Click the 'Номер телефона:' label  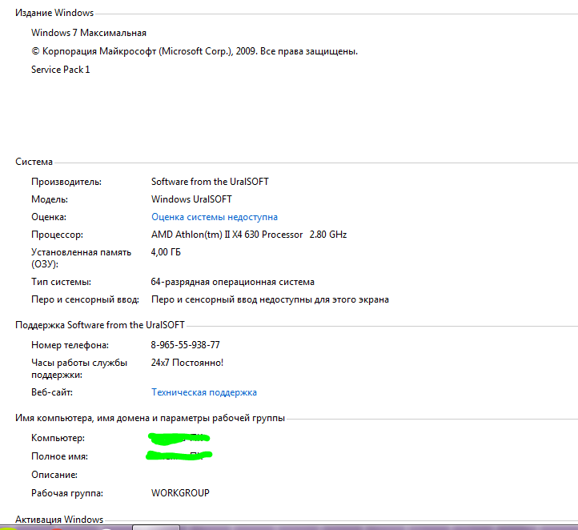tap(70, 345)
